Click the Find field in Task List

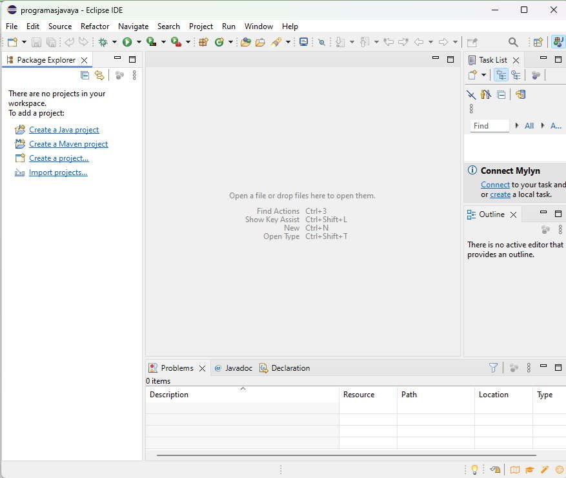click(x=489, y=126)
